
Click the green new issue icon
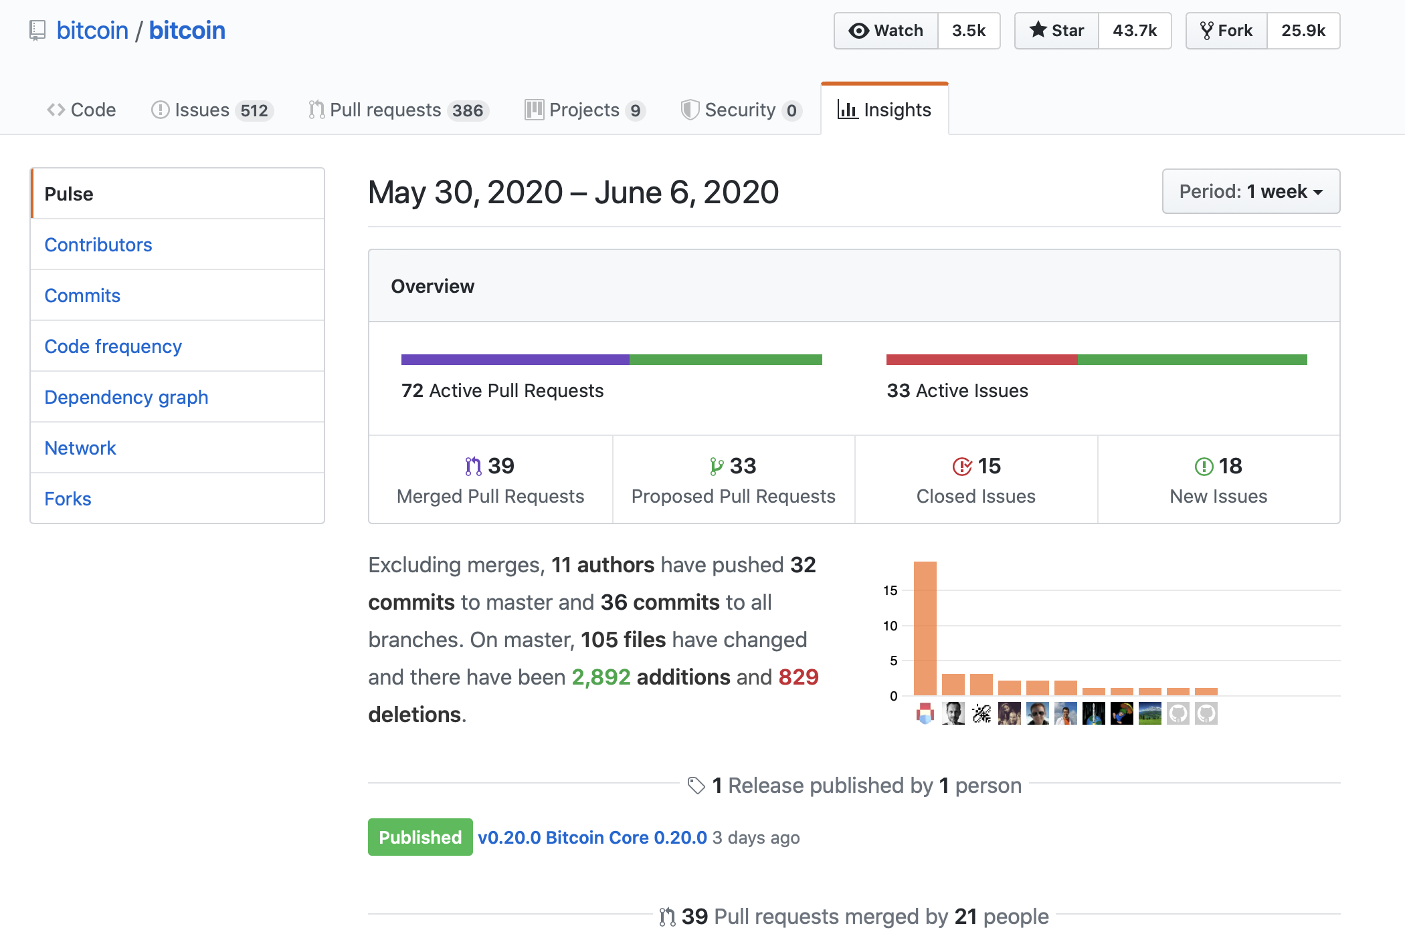tap(1204, 466)
